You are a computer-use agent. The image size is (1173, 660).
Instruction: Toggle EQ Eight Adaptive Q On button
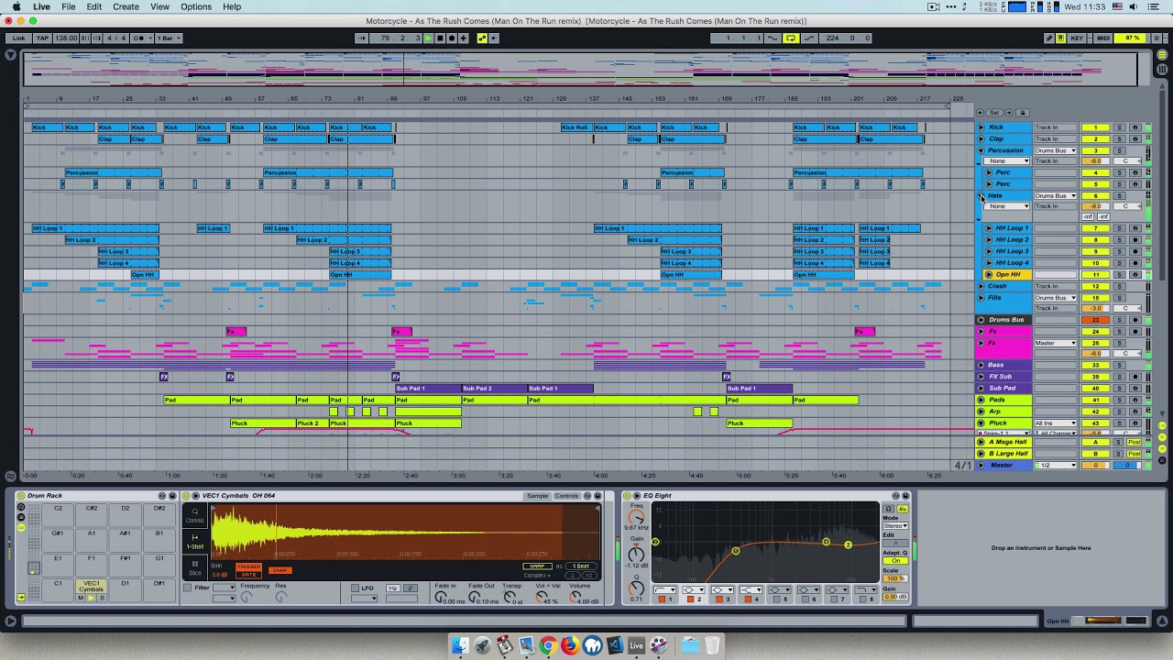tap(895, 560)
